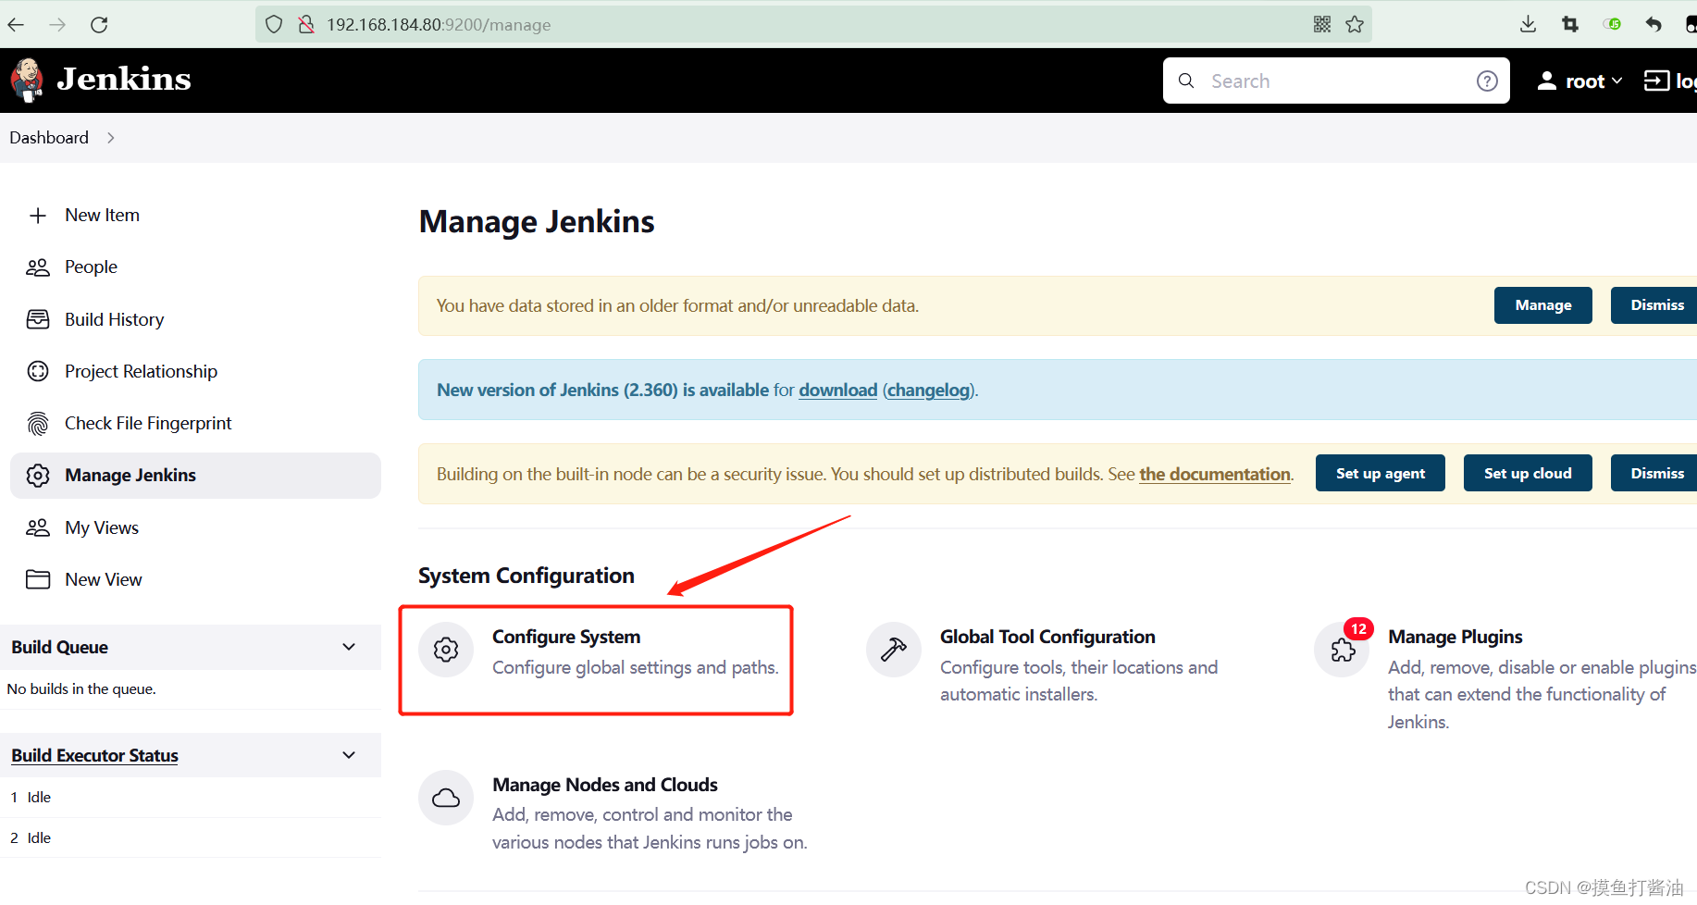1697x905 pixels.
Task: Click the insecure connection lock icon
Action: pyautogui.click(x=306, y=25)
